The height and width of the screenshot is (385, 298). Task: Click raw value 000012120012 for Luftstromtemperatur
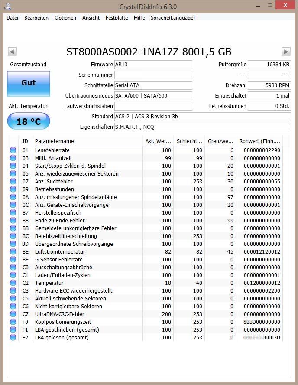coord(262,251)
